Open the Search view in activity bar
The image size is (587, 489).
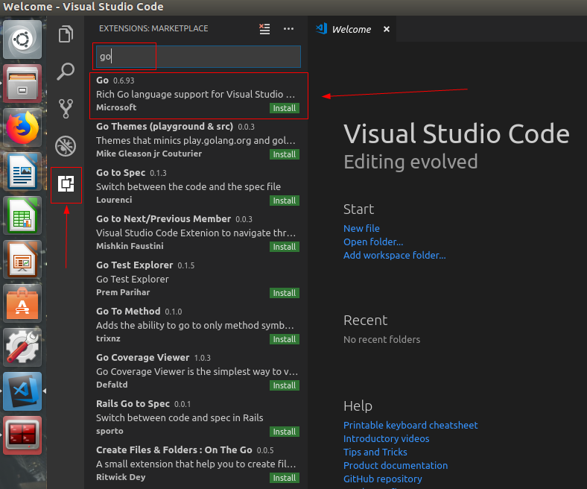pos(66,72)
